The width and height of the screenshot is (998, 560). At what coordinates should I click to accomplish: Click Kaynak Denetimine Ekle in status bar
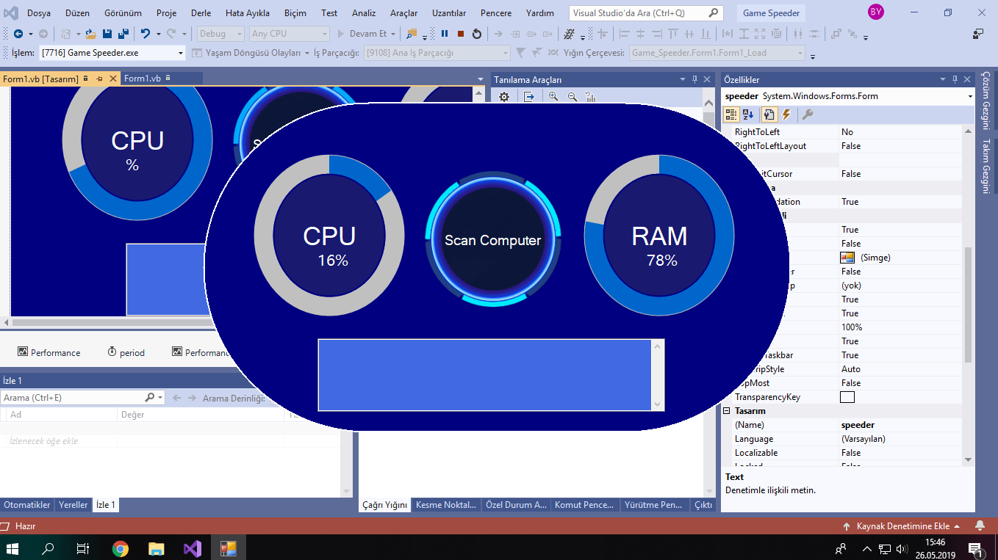pyautogui.click(x=902, y=526)
